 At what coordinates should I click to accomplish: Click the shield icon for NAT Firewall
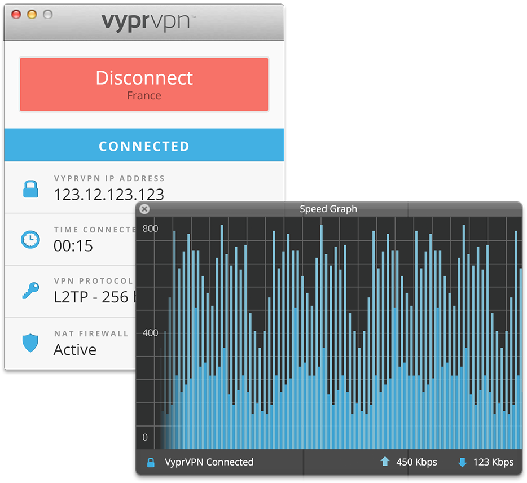[30, 343]
